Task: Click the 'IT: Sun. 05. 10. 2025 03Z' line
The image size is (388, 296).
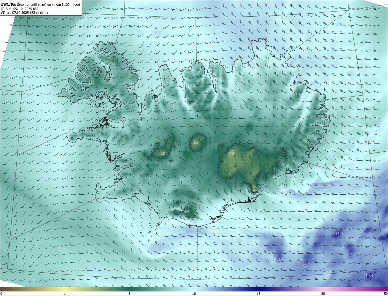Action: [20, 9]
